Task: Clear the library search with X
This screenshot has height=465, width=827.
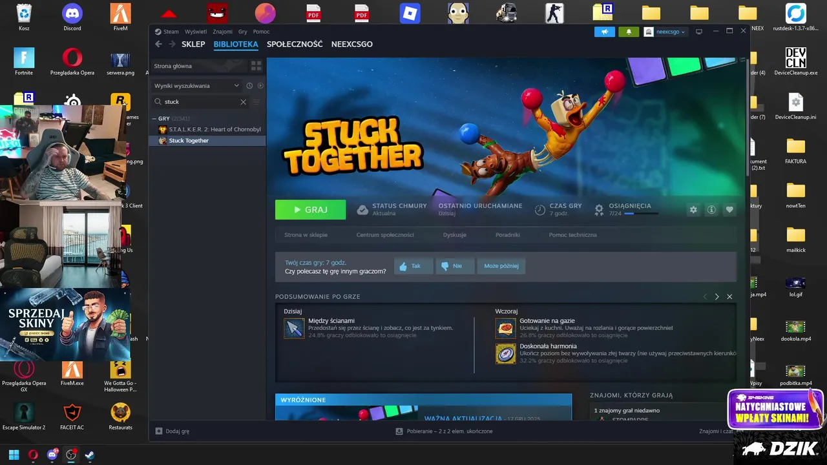Action: pos(244,102)
